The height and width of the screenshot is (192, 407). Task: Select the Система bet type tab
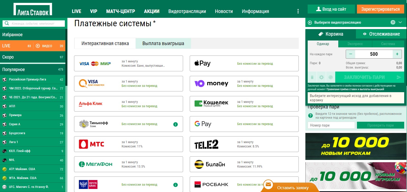[388, 44]
